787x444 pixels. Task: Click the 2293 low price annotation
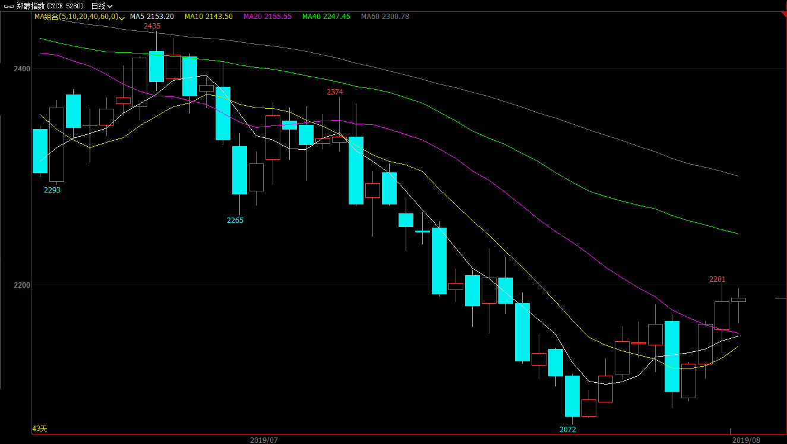52,190
